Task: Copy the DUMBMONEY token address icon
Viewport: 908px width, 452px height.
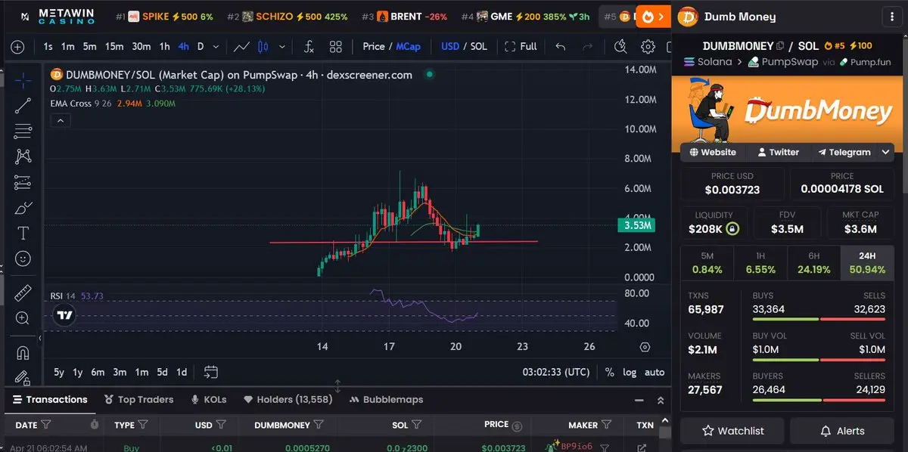Action: point(781,46)
